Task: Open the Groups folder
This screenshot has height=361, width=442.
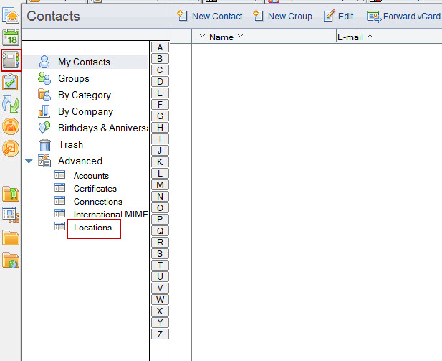Action: coord(73,79)
